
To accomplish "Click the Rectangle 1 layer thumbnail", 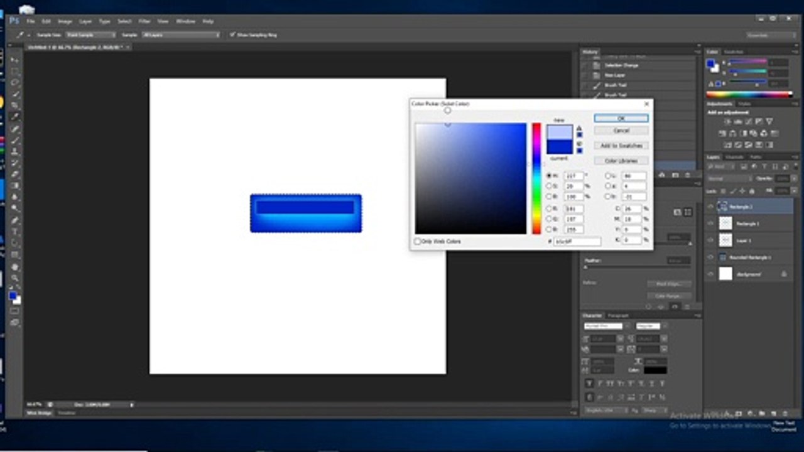I will (x=725, y=223).
